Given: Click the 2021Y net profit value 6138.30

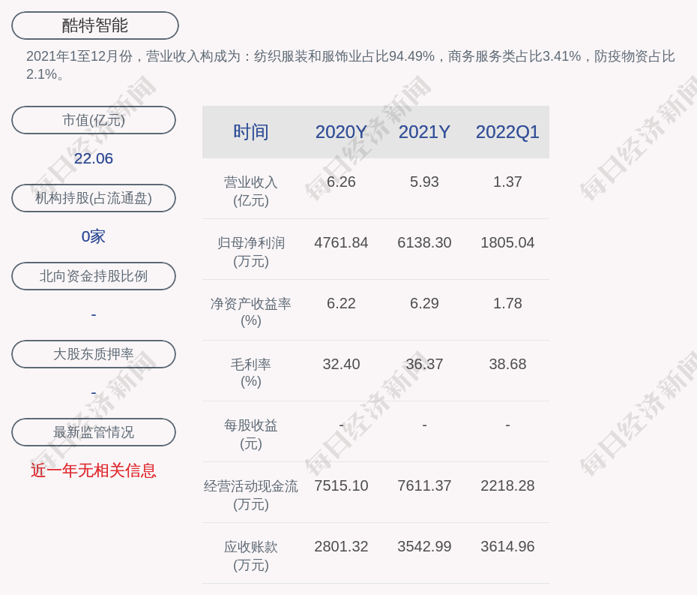Looking at the screenshot, I should pyautogui.click(x=424, y=242).
